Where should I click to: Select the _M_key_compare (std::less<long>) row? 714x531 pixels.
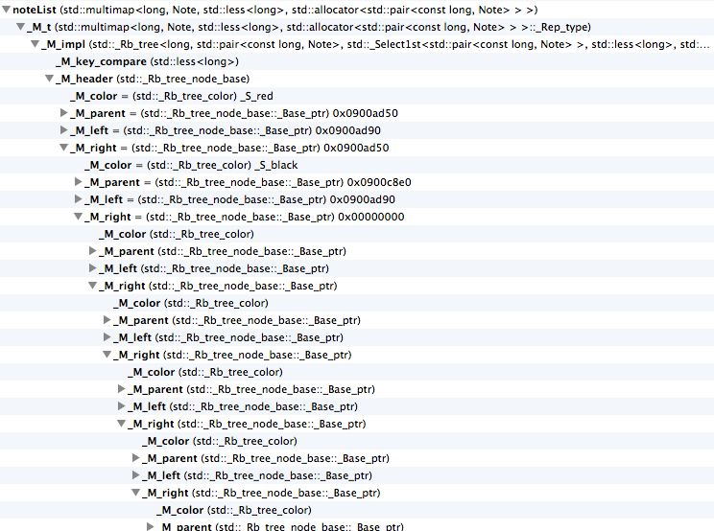[357, 61]
